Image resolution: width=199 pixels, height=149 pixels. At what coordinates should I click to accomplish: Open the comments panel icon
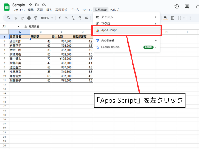[x=187, y=7]
